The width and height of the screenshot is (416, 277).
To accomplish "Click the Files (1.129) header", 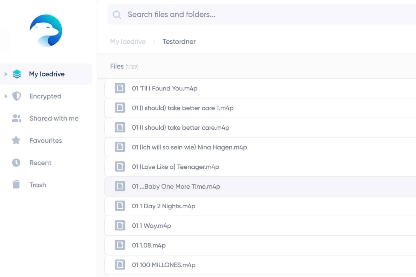I will pyautogui.click(x=124, y=66).
